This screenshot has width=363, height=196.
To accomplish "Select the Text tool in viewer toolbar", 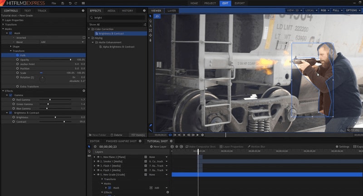I will pyautogui.click(x=151, y=25).
